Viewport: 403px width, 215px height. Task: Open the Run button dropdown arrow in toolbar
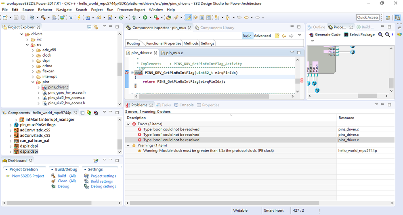click(150, 17)
